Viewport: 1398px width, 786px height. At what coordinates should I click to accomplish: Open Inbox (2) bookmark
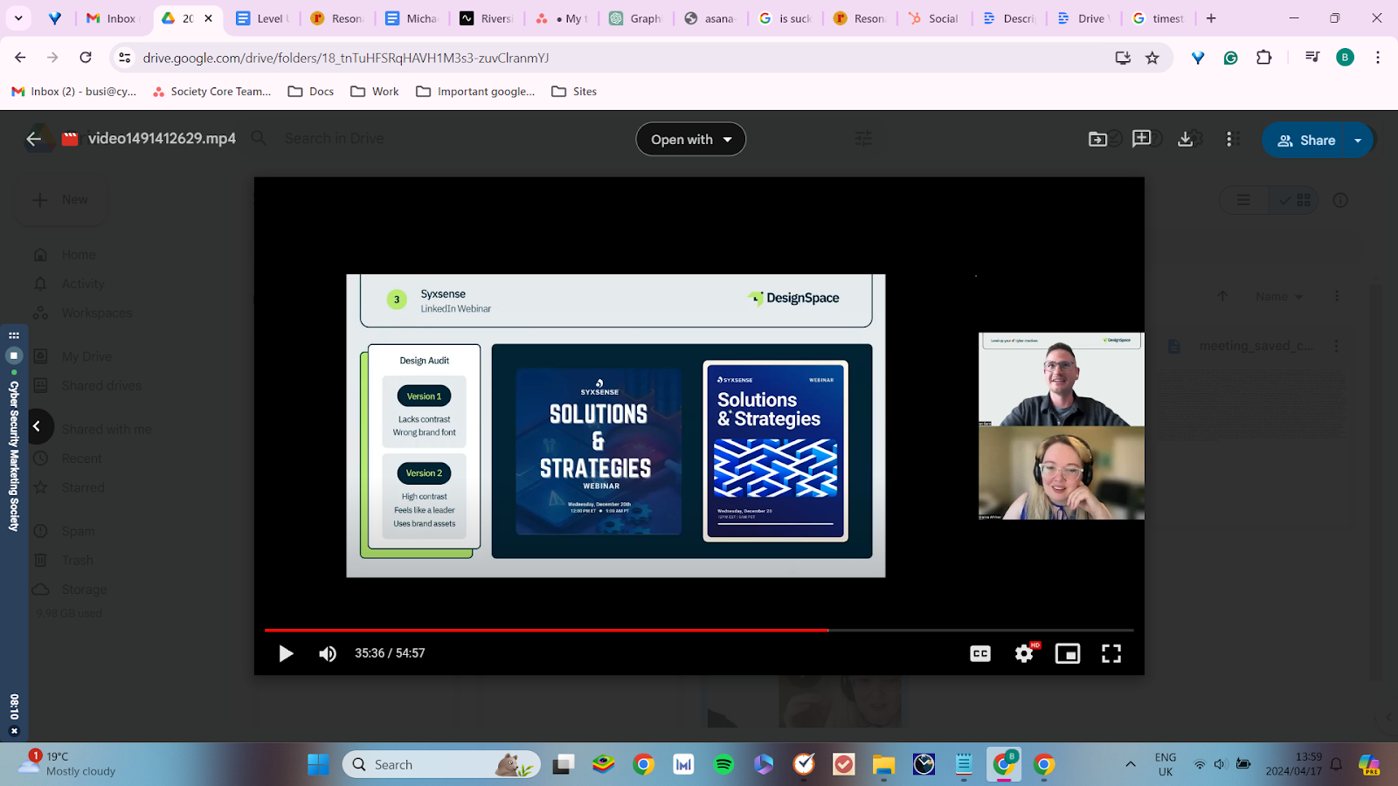pyautogui.click(x=74, y=91)
